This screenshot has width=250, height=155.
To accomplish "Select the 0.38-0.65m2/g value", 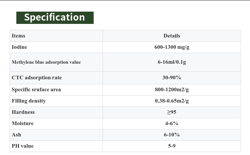I will (172, 101).
